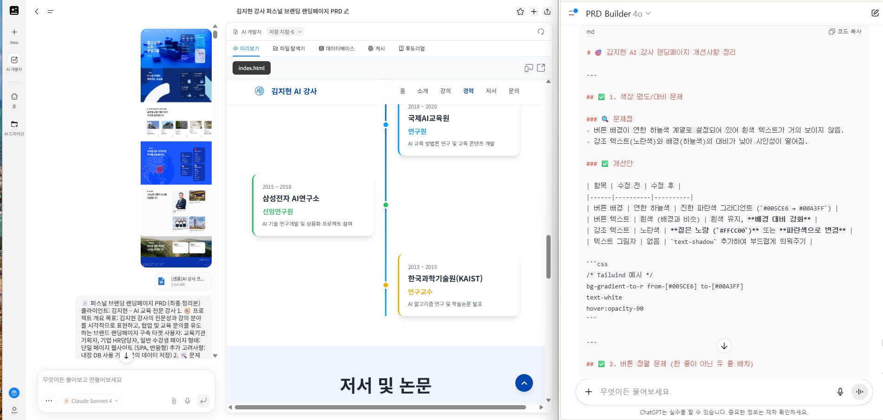
Task: Click the ChatGPT dictation microphone icon
Action: (840, 392)
